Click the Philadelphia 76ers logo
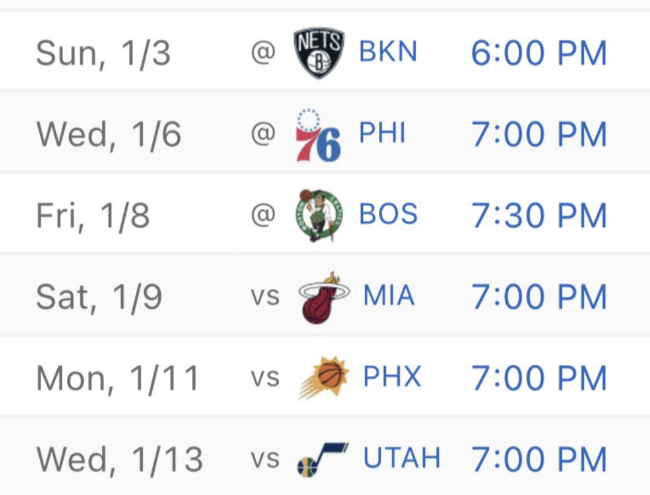The image size is (650, 495). tap(318, 135)
